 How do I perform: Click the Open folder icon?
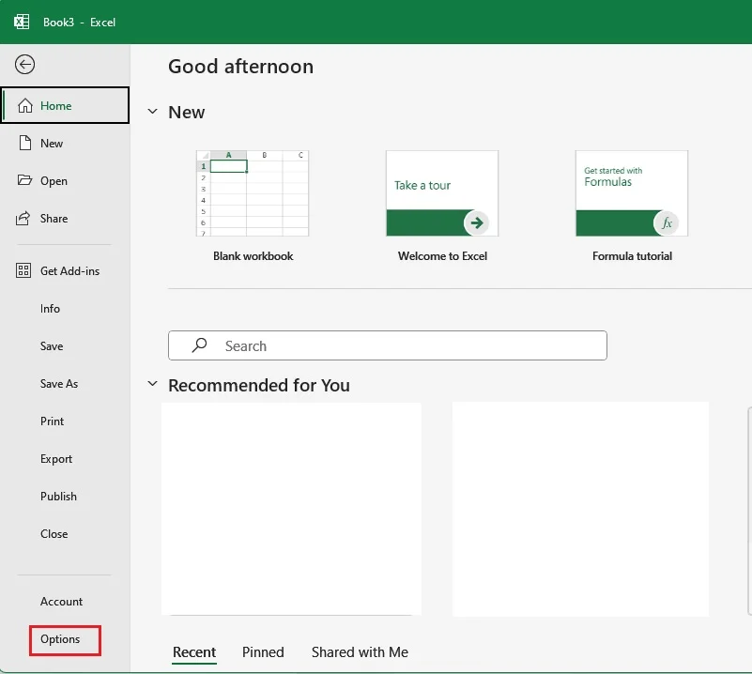point(25,181)
